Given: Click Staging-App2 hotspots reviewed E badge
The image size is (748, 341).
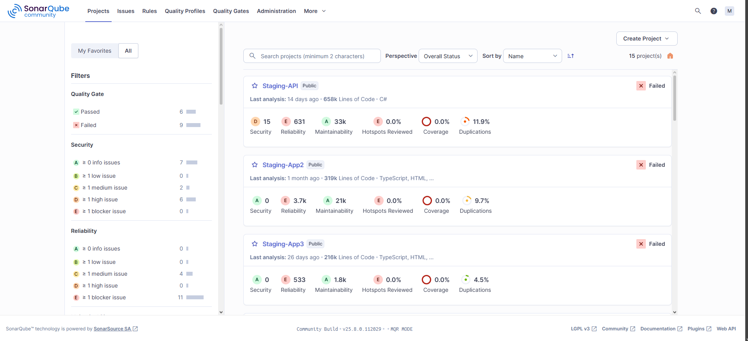Looking at the screenshot, I should pos(379,201).
